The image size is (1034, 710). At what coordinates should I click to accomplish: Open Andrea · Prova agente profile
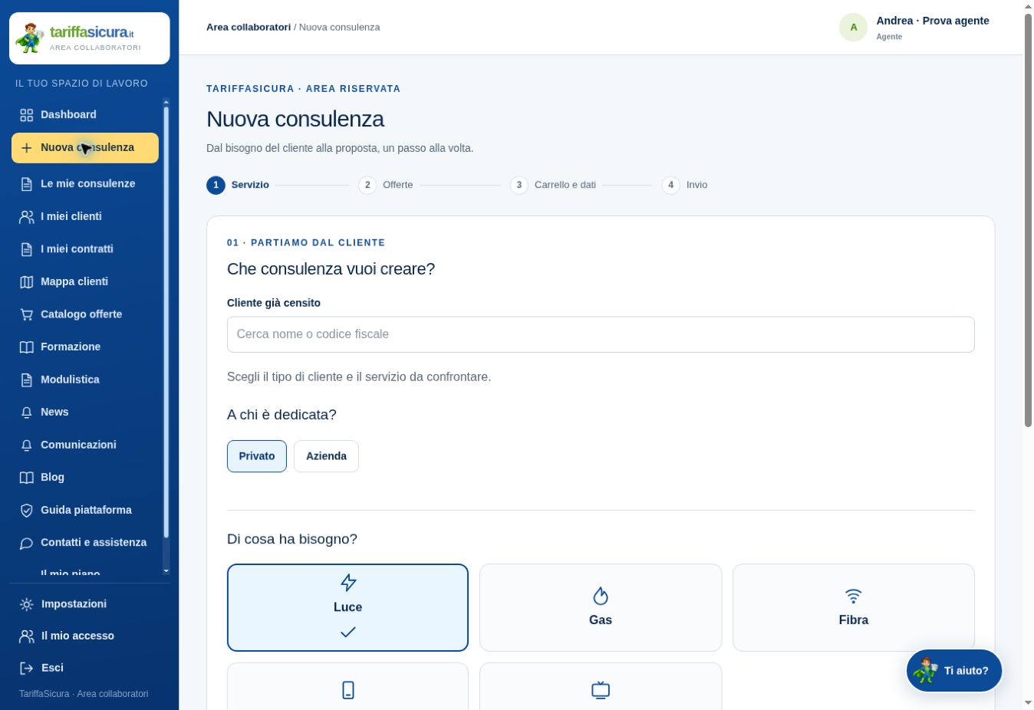[914, 27]
